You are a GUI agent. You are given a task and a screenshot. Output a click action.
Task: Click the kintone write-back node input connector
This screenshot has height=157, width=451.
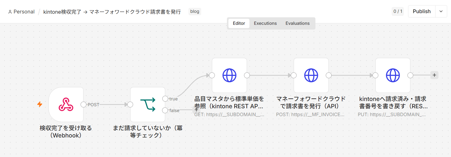[x=375, y=75]
